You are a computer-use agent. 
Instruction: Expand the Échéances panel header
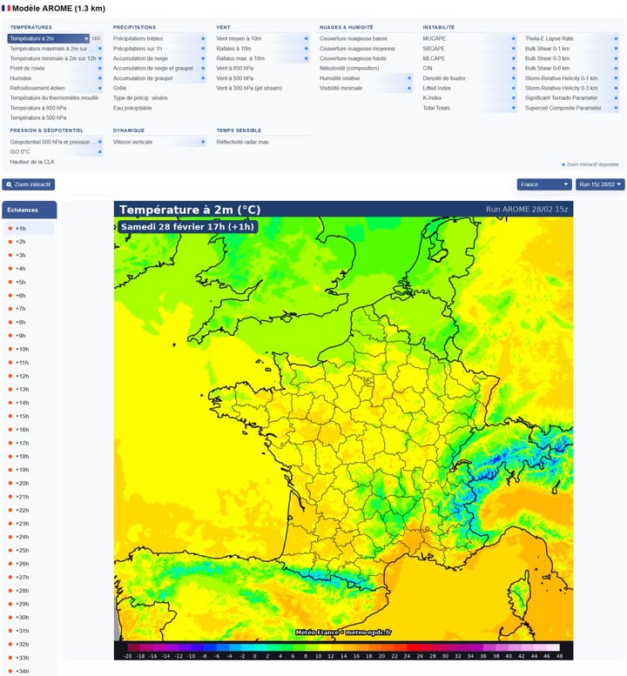tap(30, 210)
